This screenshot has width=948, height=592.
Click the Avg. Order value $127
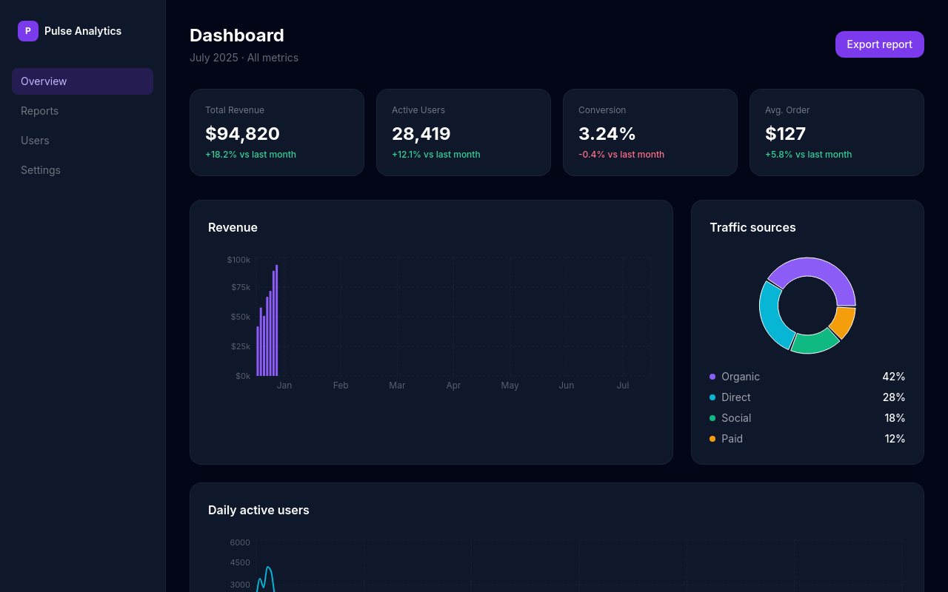point(785,134)
